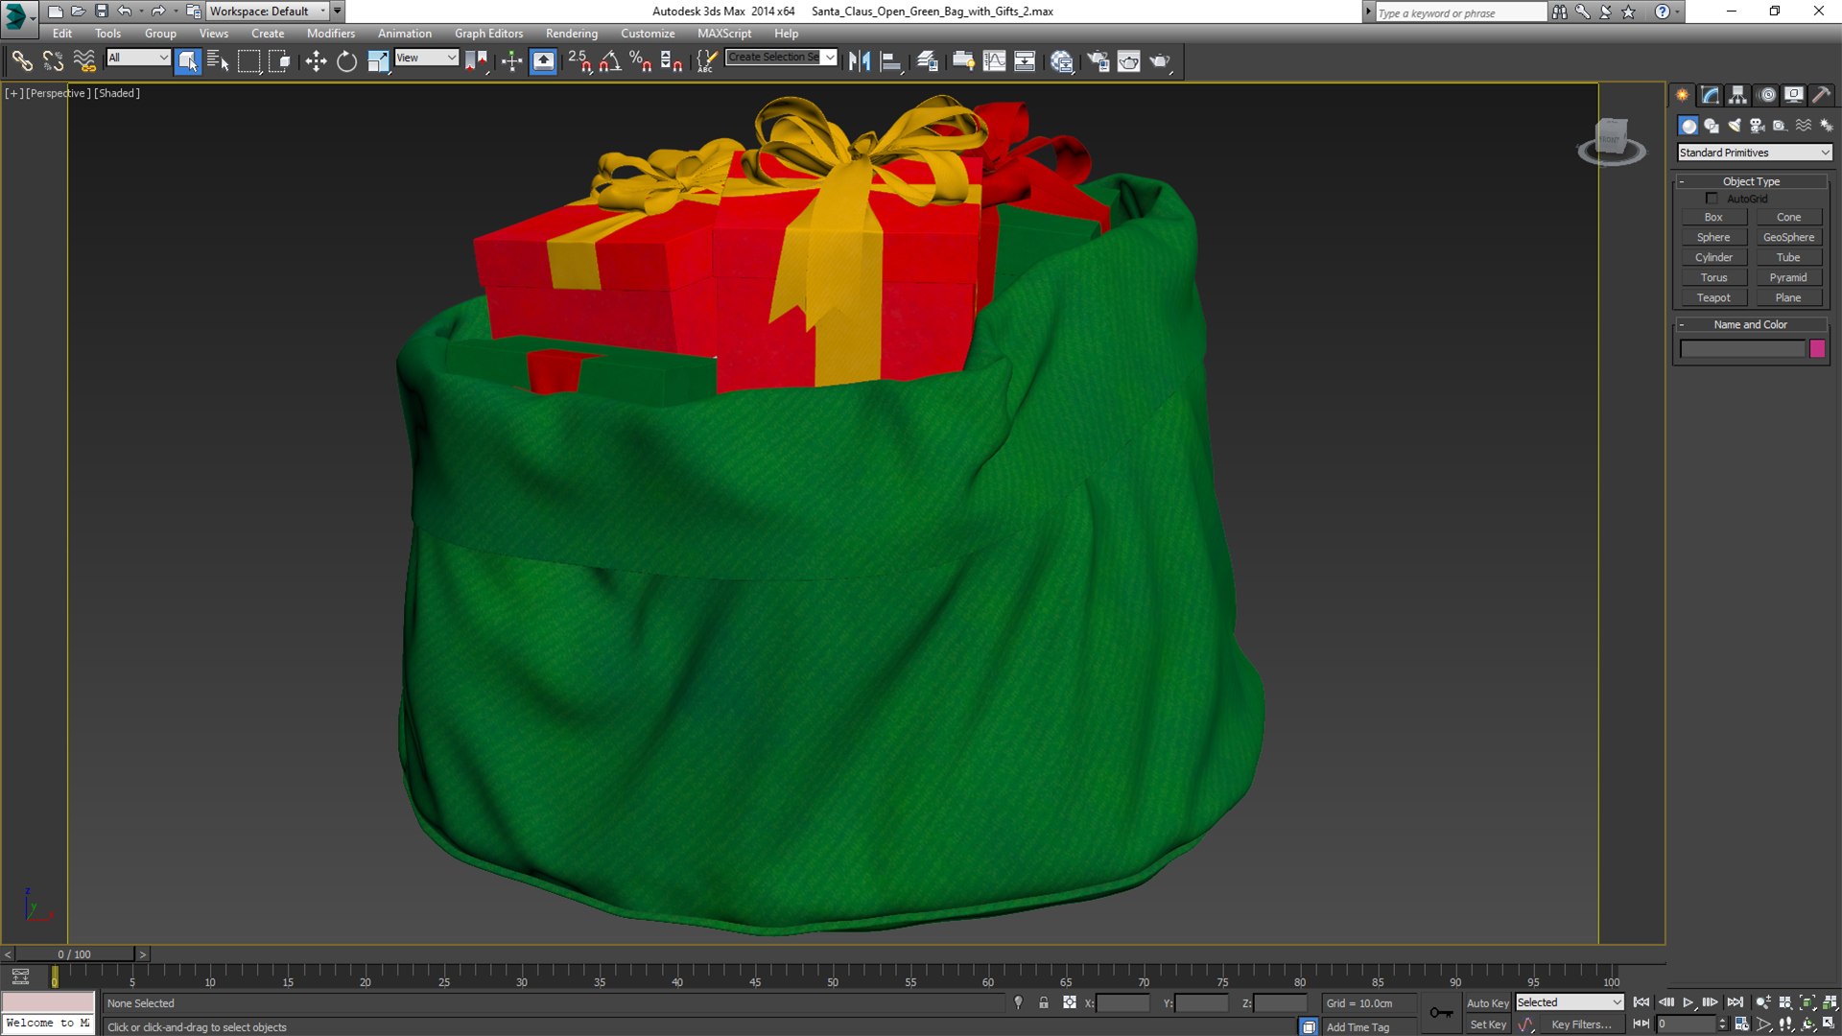Click Bind to Space Warp tool
The width and height of the screenshot is (1842, 1036).
[x=84, y=61]
